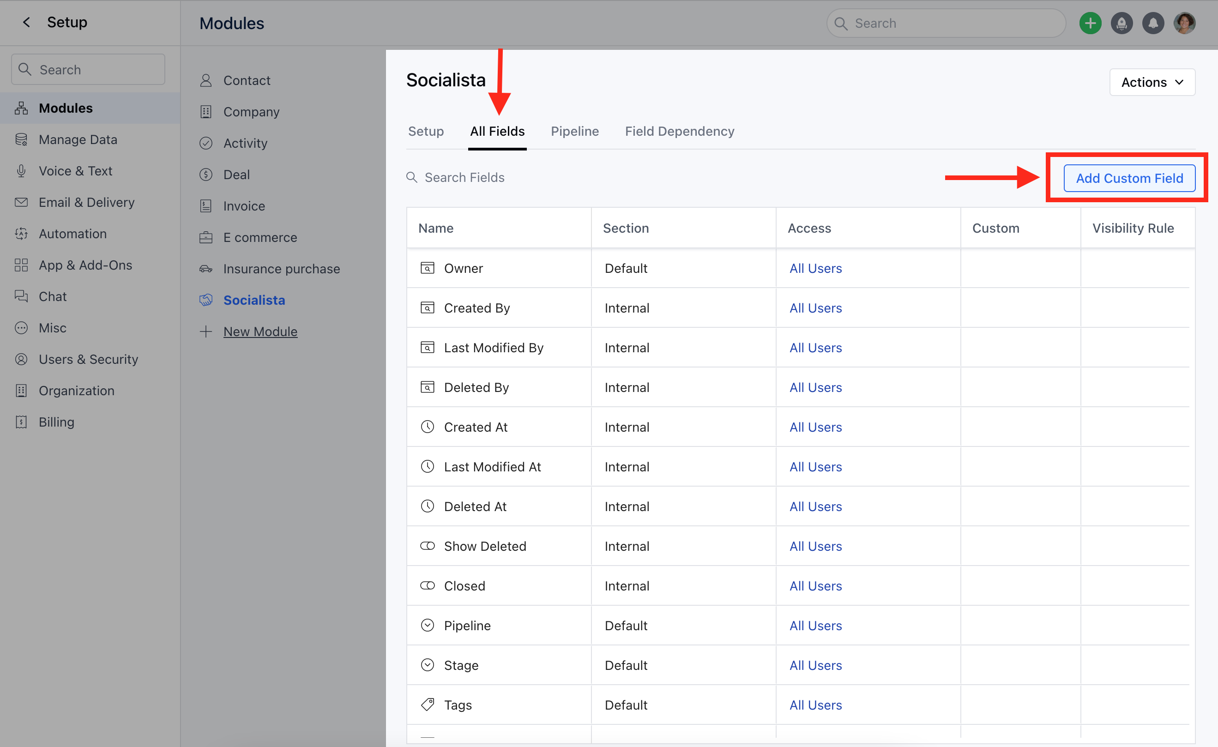
Task: Click the Last Modified By field name
Action: (x=493, y=348)
